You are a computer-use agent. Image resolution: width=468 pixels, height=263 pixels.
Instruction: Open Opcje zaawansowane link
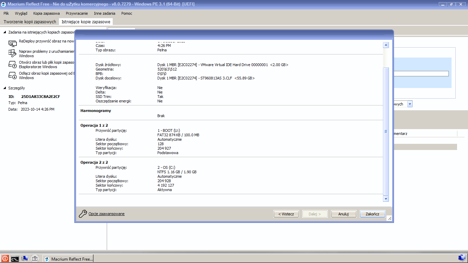[107, 214]
